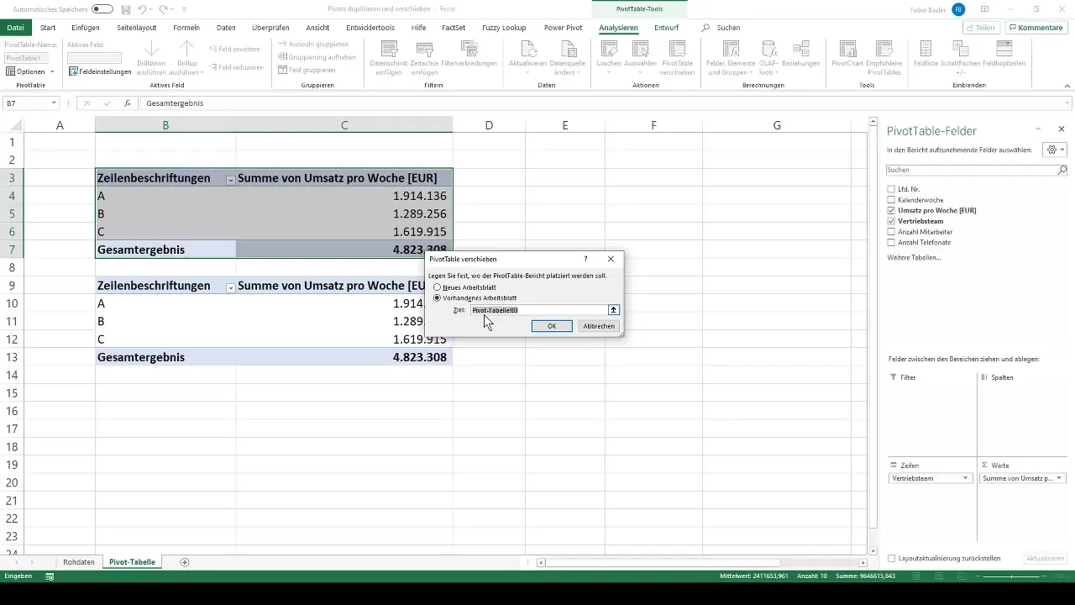The image size is (1075, 605).
Task: Click the range selector icon beside Ziel
Action: coord(613,310)
